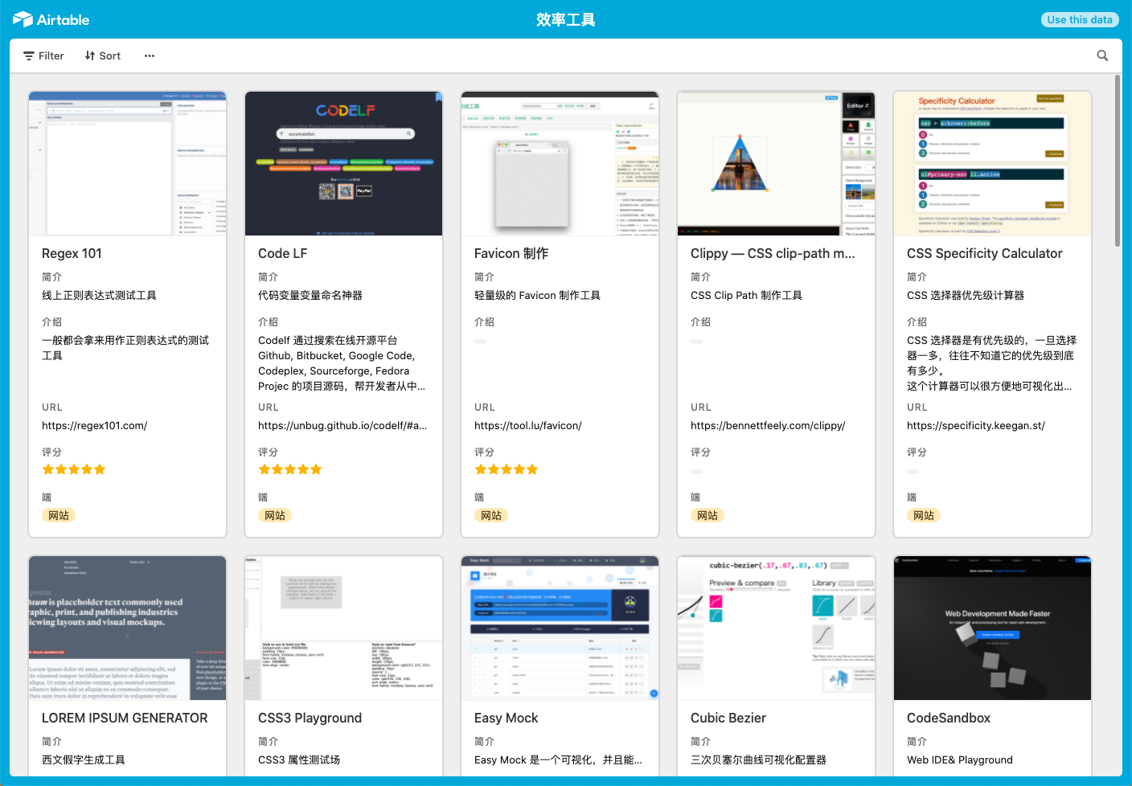This screenshot has width=1132, height=786.
Task: Open the LOREM IPSUM GENERATOR thumbnail
Action: pyautogui.click(x=128, y=628)
